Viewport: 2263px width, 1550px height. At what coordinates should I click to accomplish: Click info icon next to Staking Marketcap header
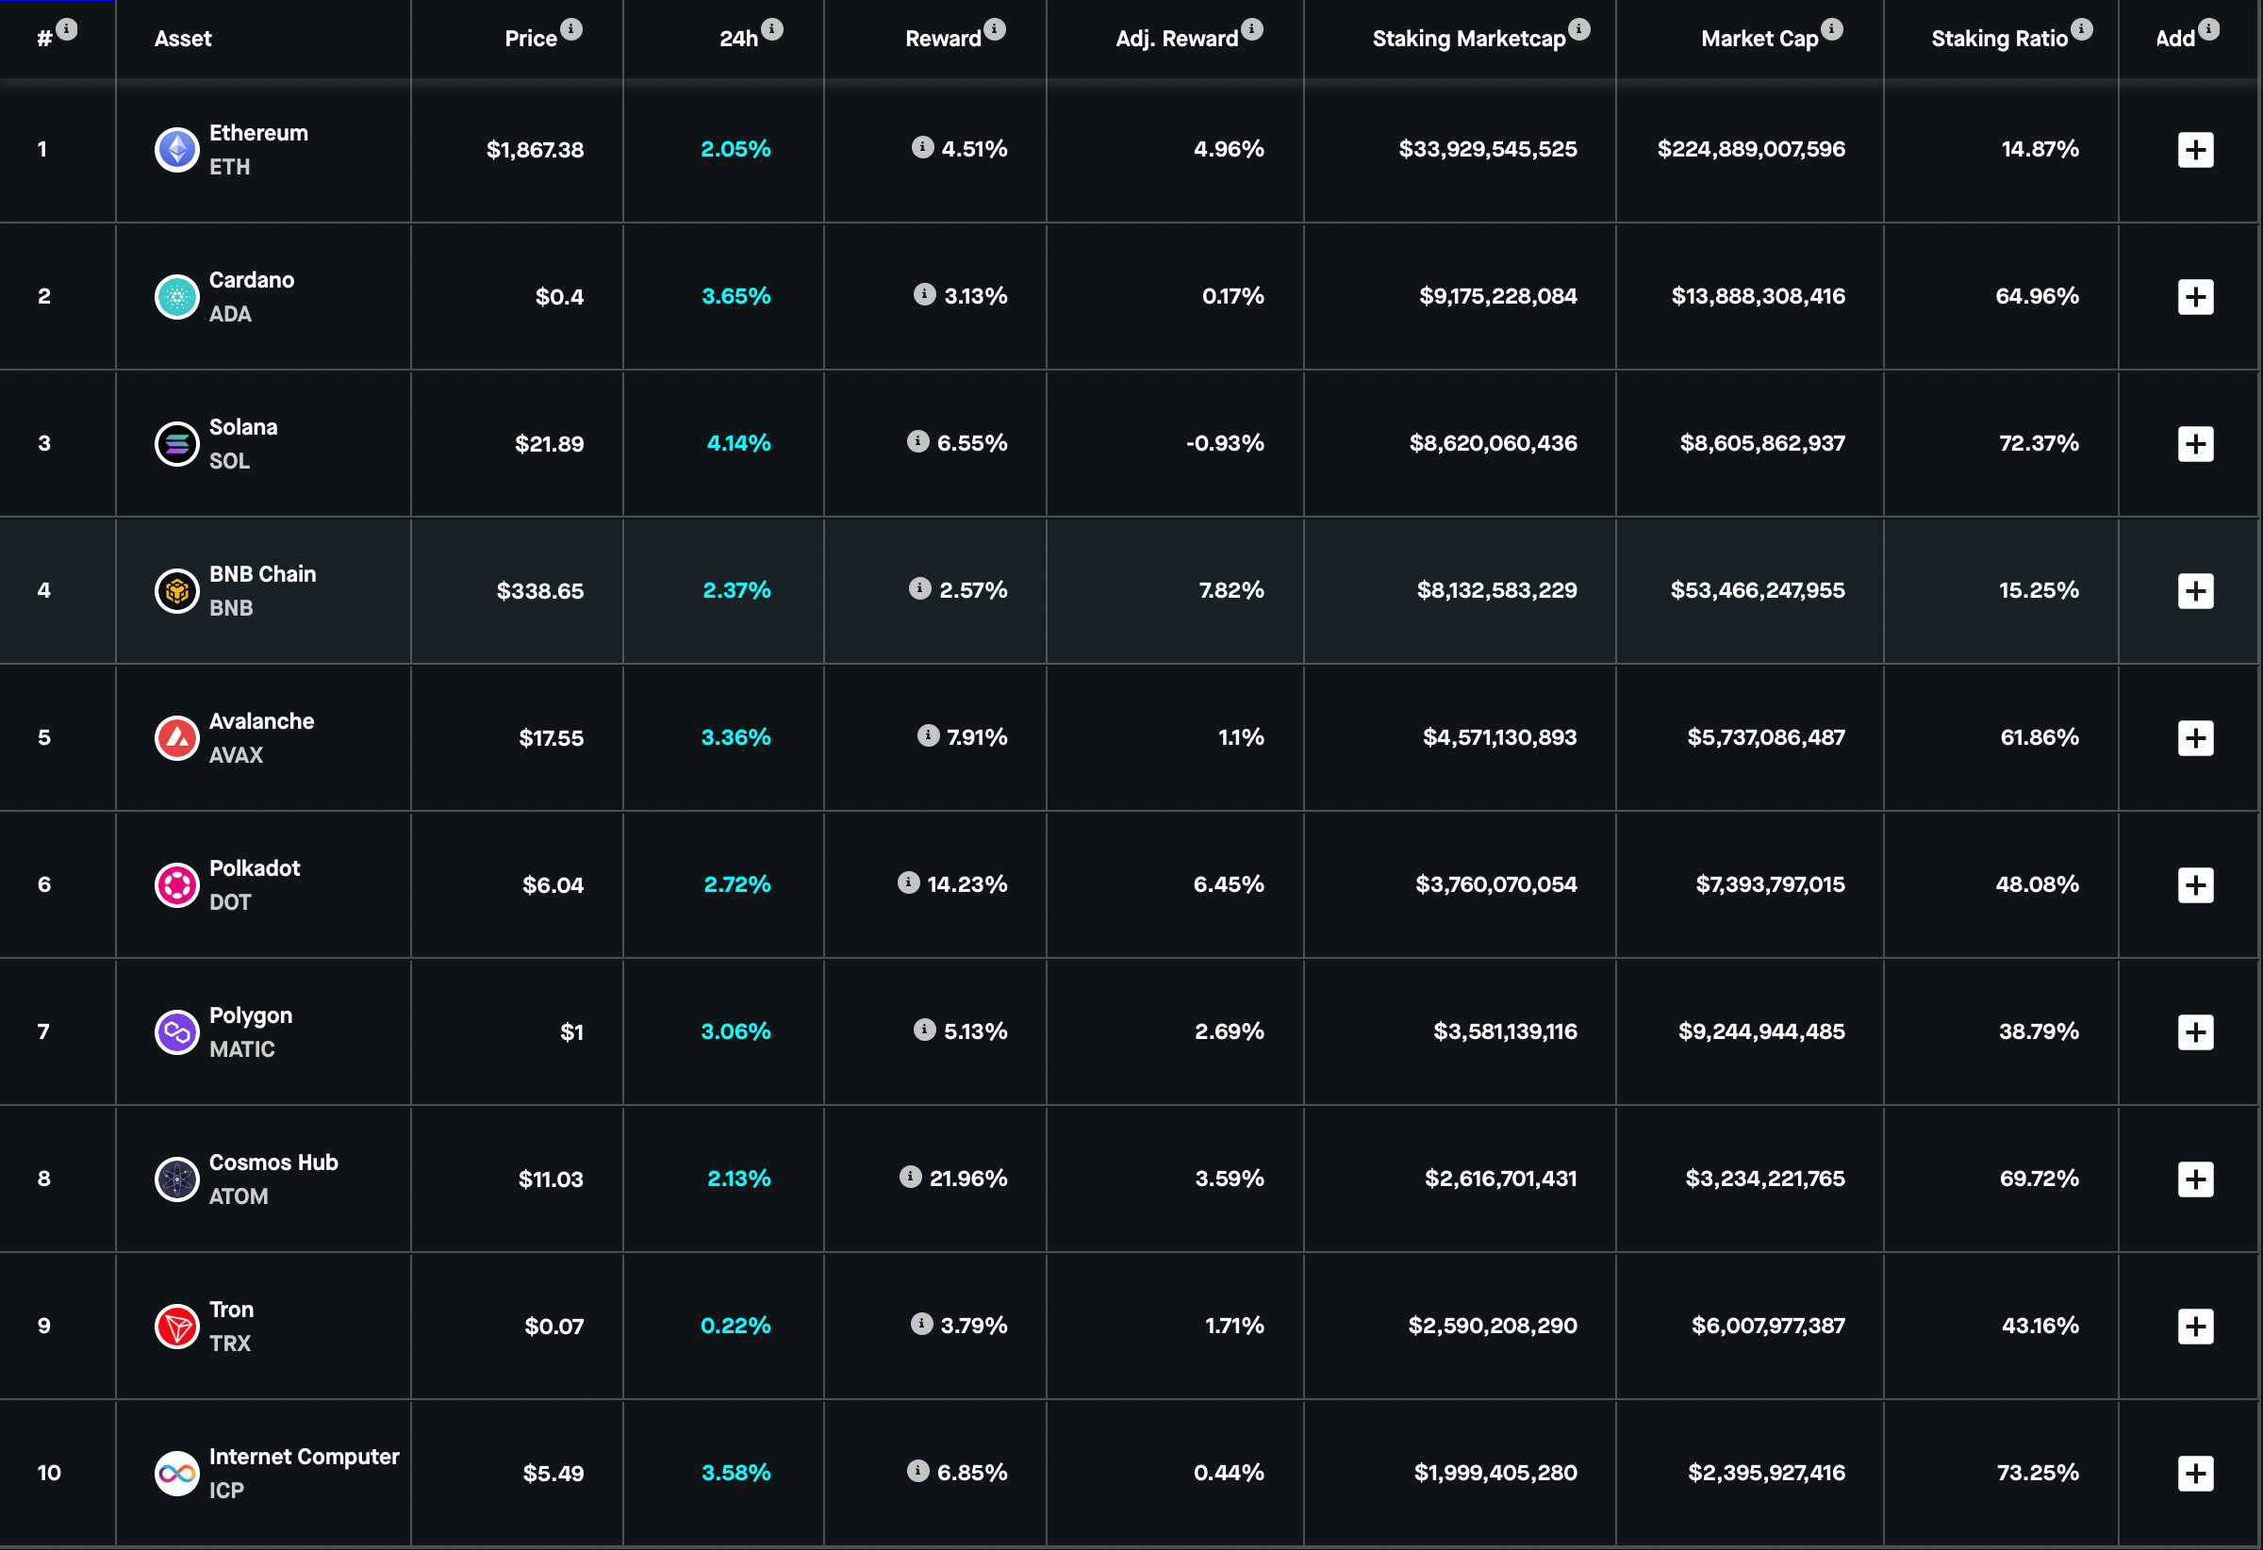(1579, 29)
